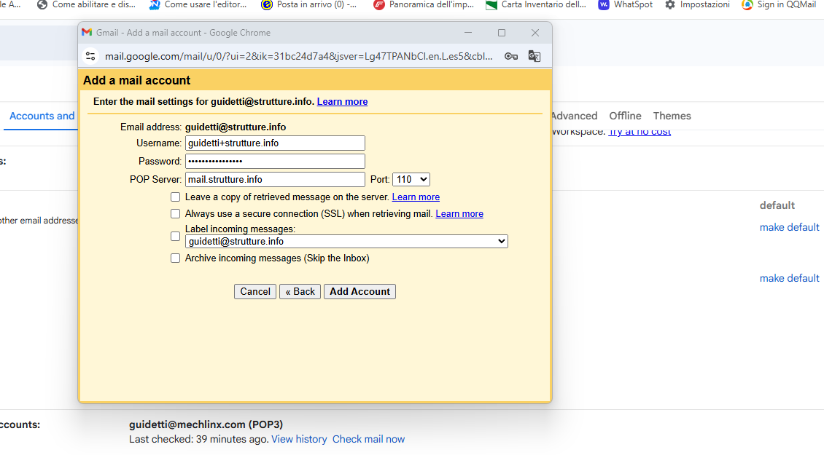Click the Add Account button
Image resolution: width=824 pixels, height=455 pixels.
[x=359, y=292]
